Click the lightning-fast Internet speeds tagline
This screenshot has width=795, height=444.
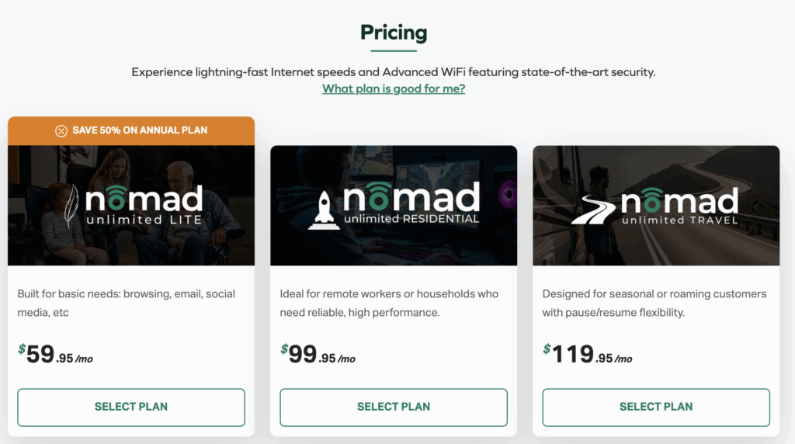394,72
